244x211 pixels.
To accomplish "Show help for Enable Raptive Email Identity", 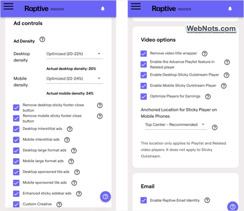I will pos(207,200).
